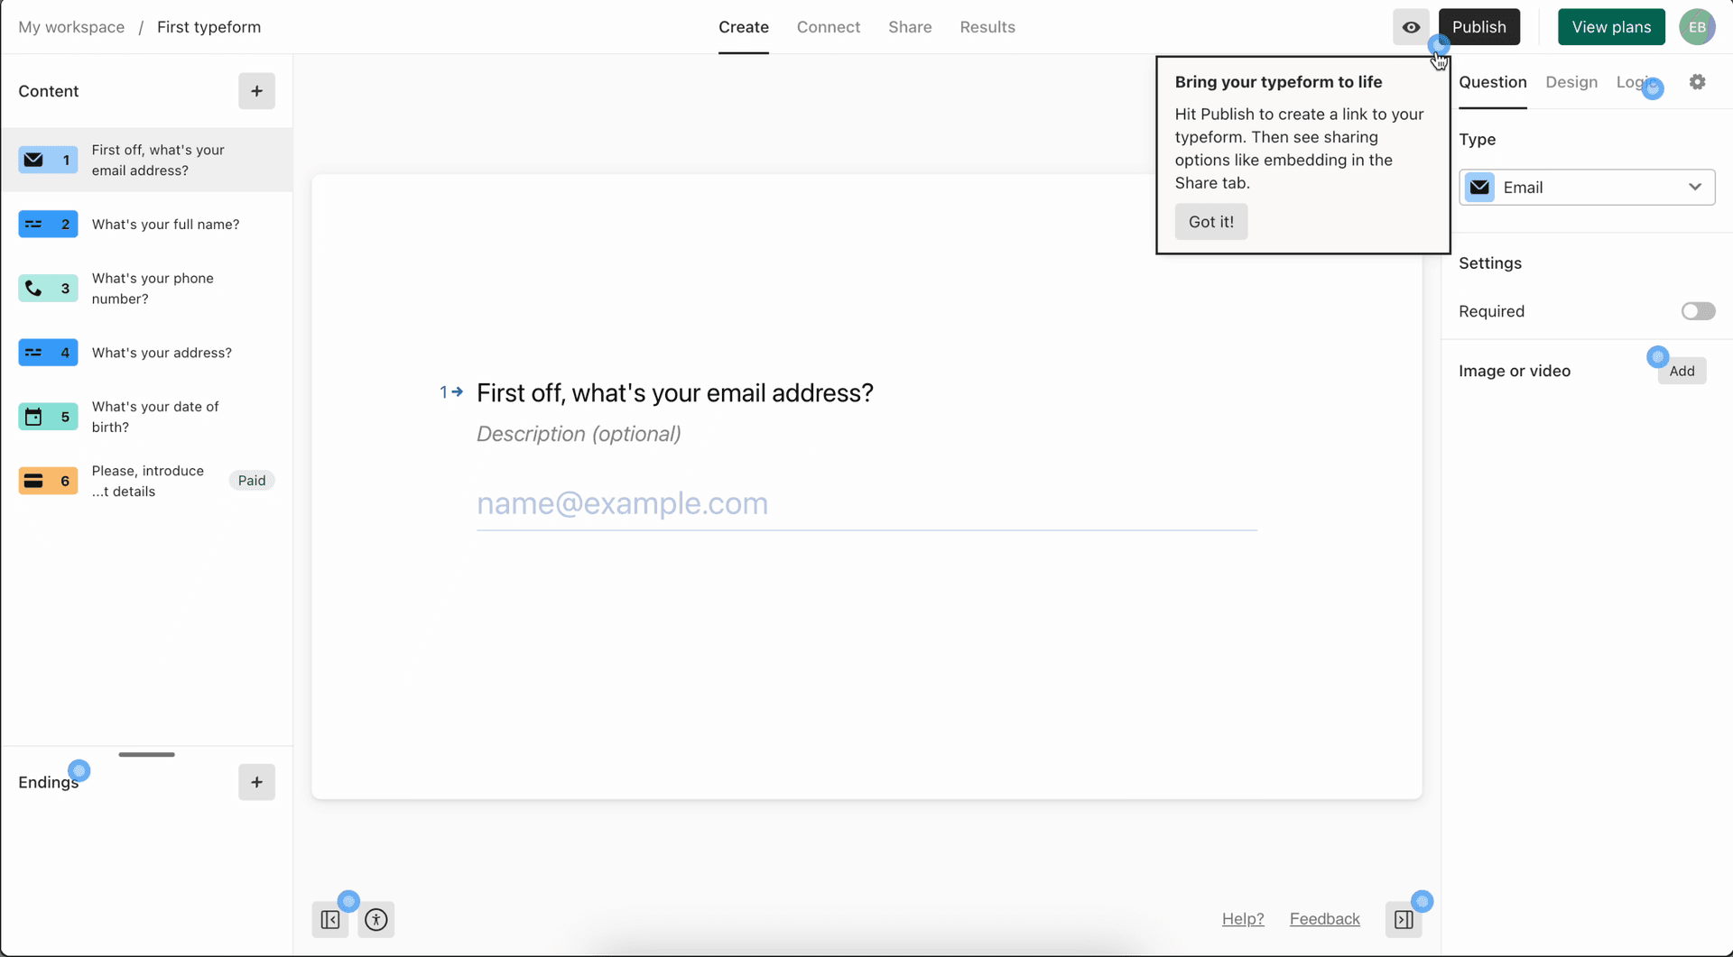Add an image or video
1733x957 pixels.
coord(1682,371)
